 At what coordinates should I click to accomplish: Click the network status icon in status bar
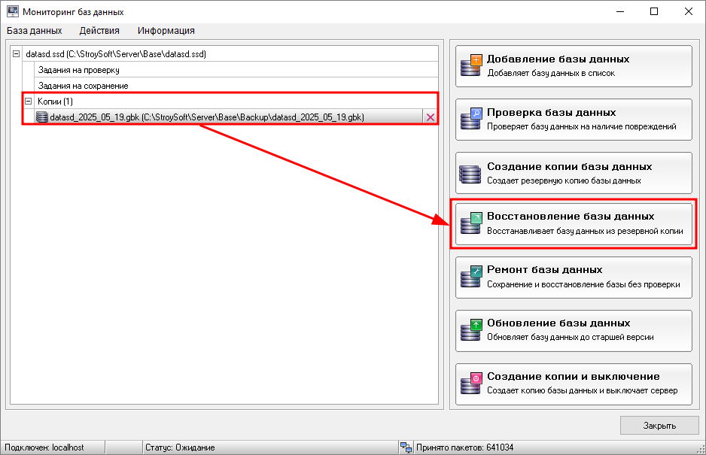coord(406,447)
